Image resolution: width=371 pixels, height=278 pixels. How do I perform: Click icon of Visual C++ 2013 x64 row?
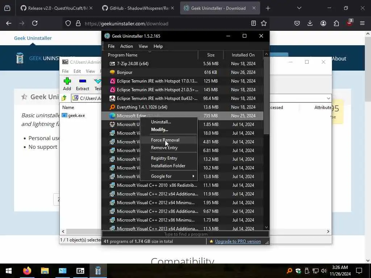click(x=112, y=228)
